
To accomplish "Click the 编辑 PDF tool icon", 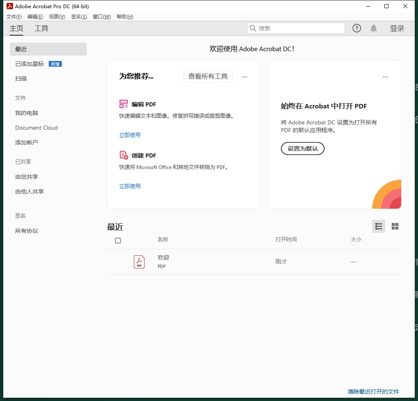I will point(124,104).
